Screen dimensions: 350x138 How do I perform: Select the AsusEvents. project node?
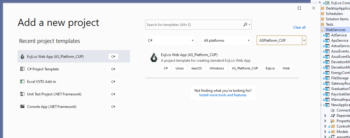340,51
